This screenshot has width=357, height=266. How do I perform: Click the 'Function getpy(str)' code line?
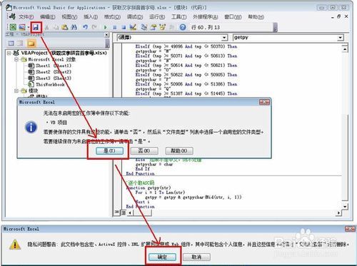click(x=149, y=188)
